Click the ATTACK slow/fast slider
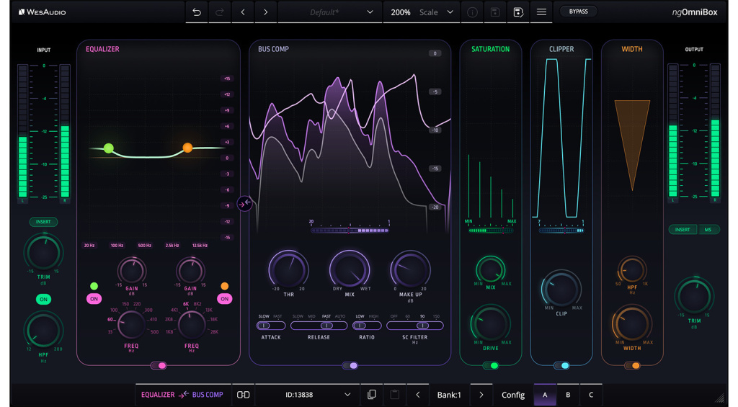 click(x=271, y=326)
